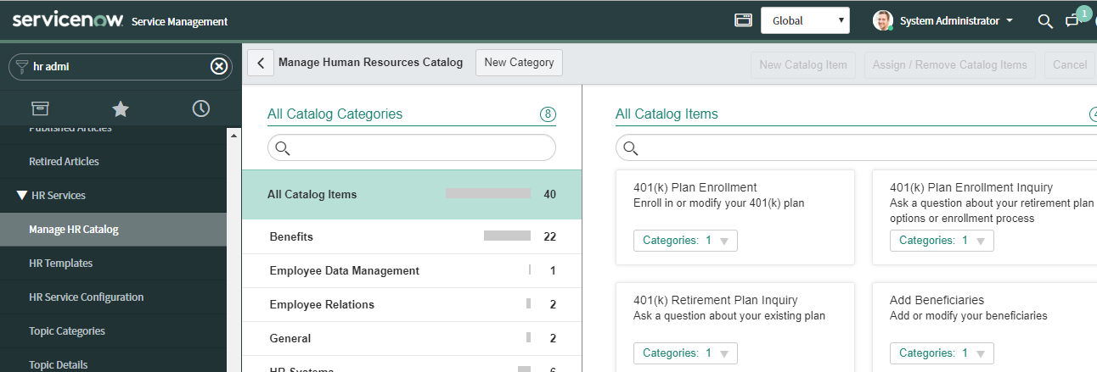Open the Add Beneficiaries card
The image size is (1097, 372).
click(985, 327)
